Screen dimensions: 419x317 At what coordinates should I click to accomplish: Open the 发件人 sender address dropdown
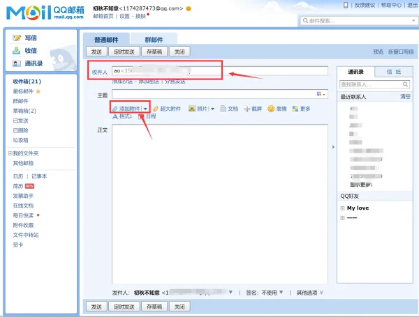(x=230, y=293)
